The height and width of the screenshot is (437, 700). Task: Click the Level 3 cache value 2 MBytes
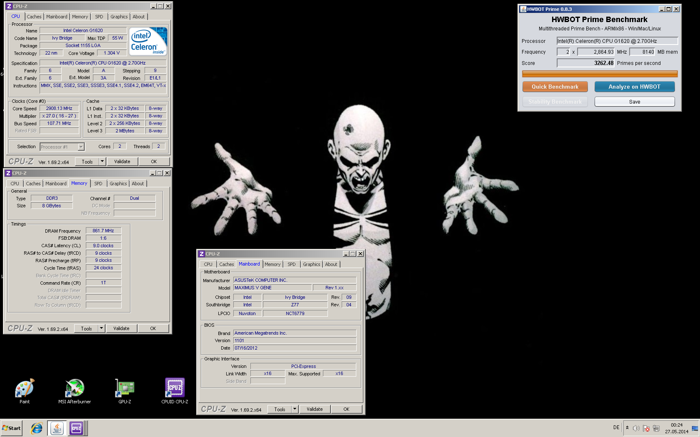(x=125, y=131)
